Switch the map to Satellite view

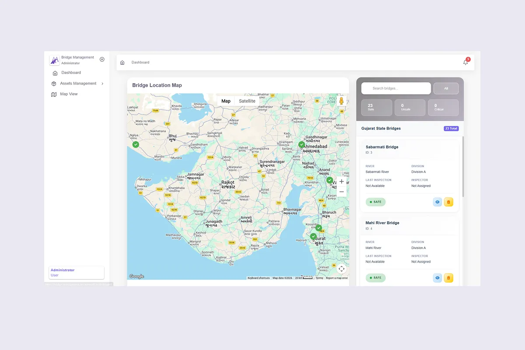(247, 101)
